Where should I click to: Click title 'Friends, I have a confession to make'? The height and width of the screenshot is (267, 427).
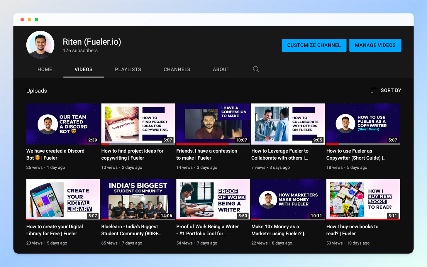click(207, 154)
